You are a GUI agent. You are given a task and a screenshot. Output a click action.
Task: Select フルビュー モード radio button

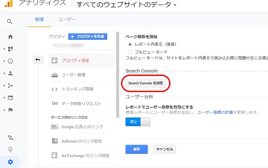click(130, 52)
